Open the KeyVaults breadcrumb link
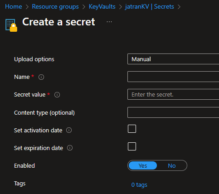This screenshot has height=194, width=219. tap(102, 7)
